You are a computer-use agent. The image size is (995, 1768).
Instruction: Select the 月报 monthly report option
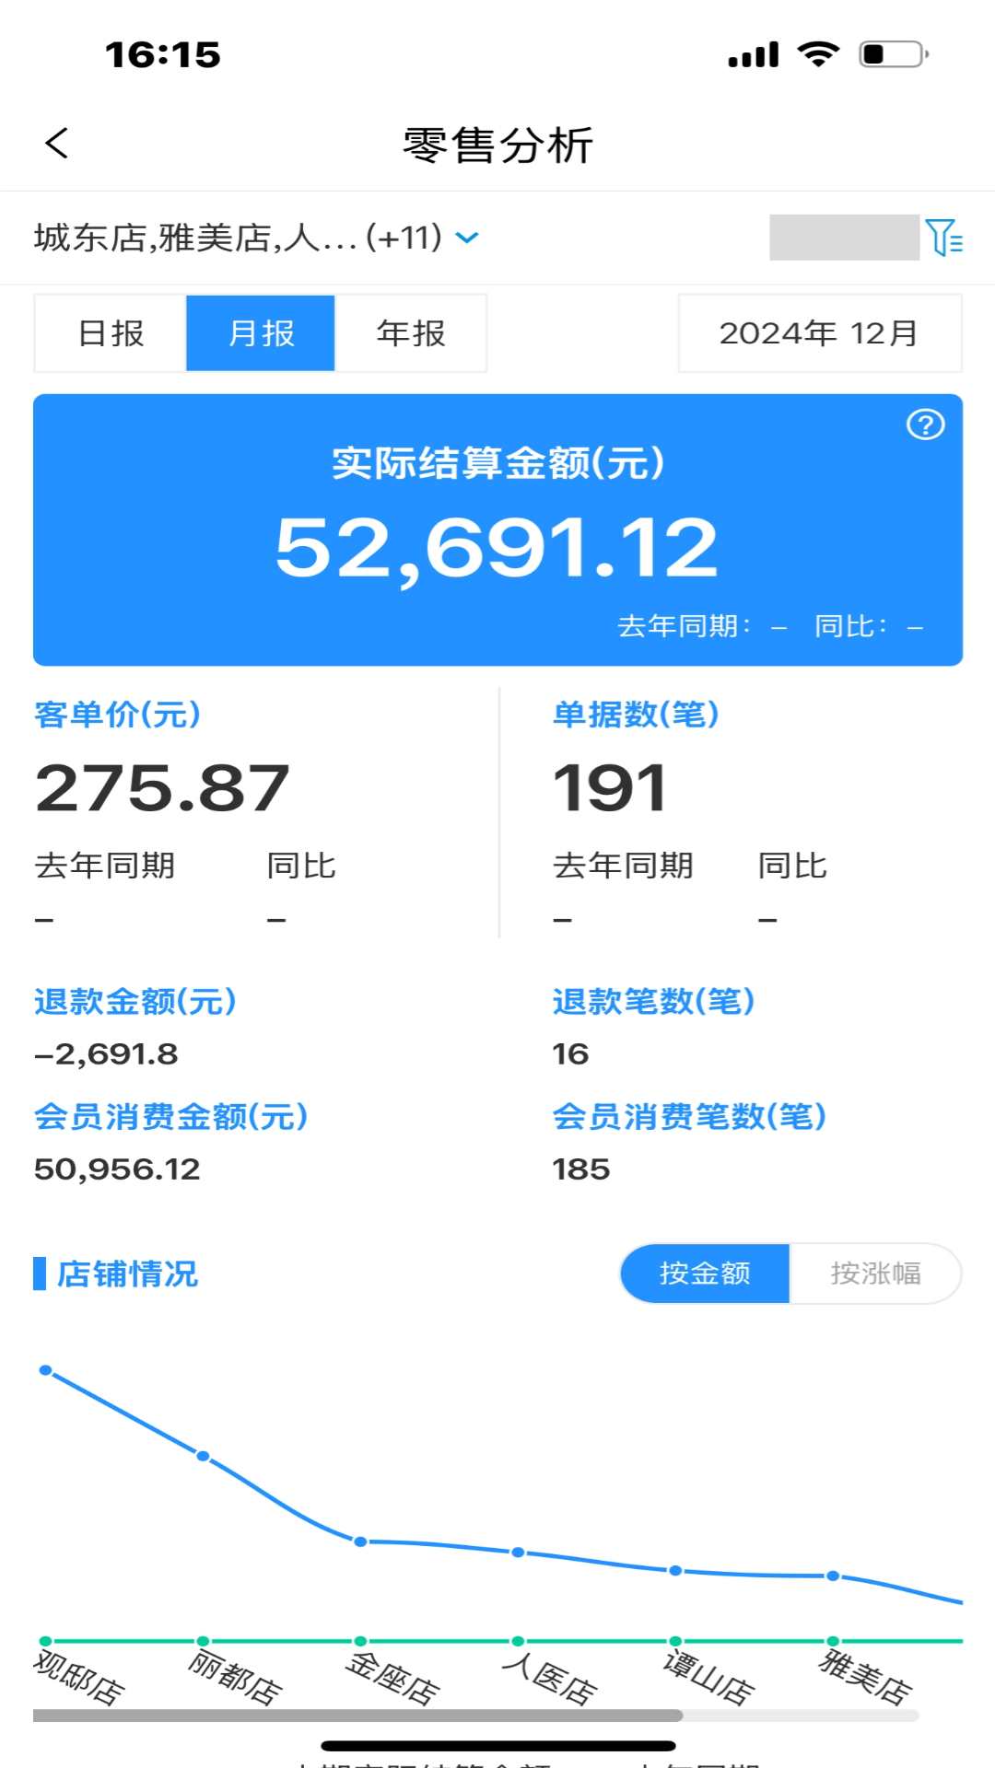261,333
